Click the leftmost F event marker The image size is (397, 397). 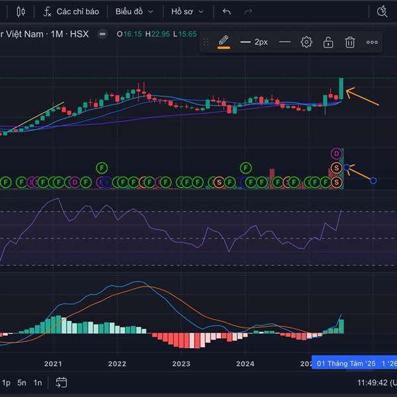[5, 182]
